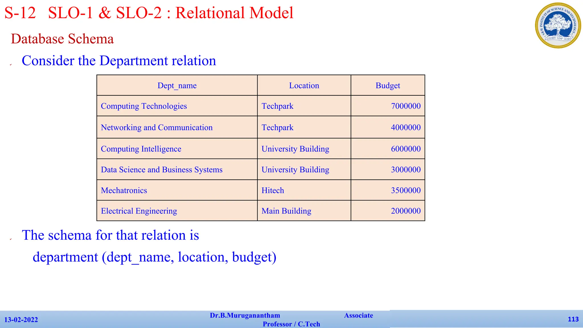Click the word 'Associate' in the footer
Screen dimensions: 583x328
coord(358,315)
